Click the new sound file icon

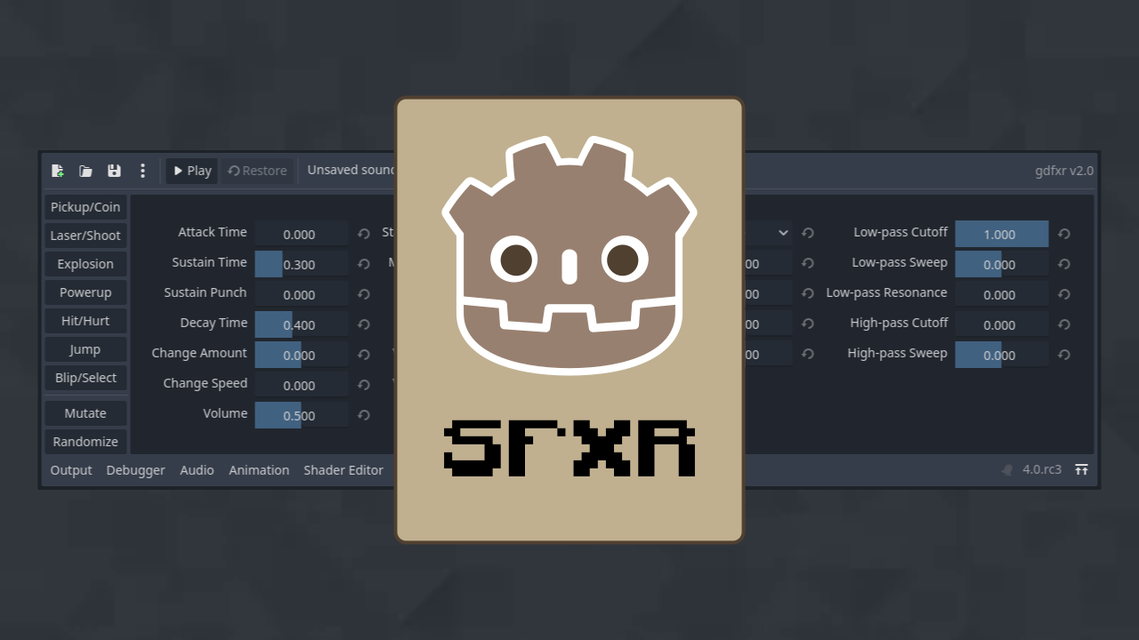click(x=58, y=171)
